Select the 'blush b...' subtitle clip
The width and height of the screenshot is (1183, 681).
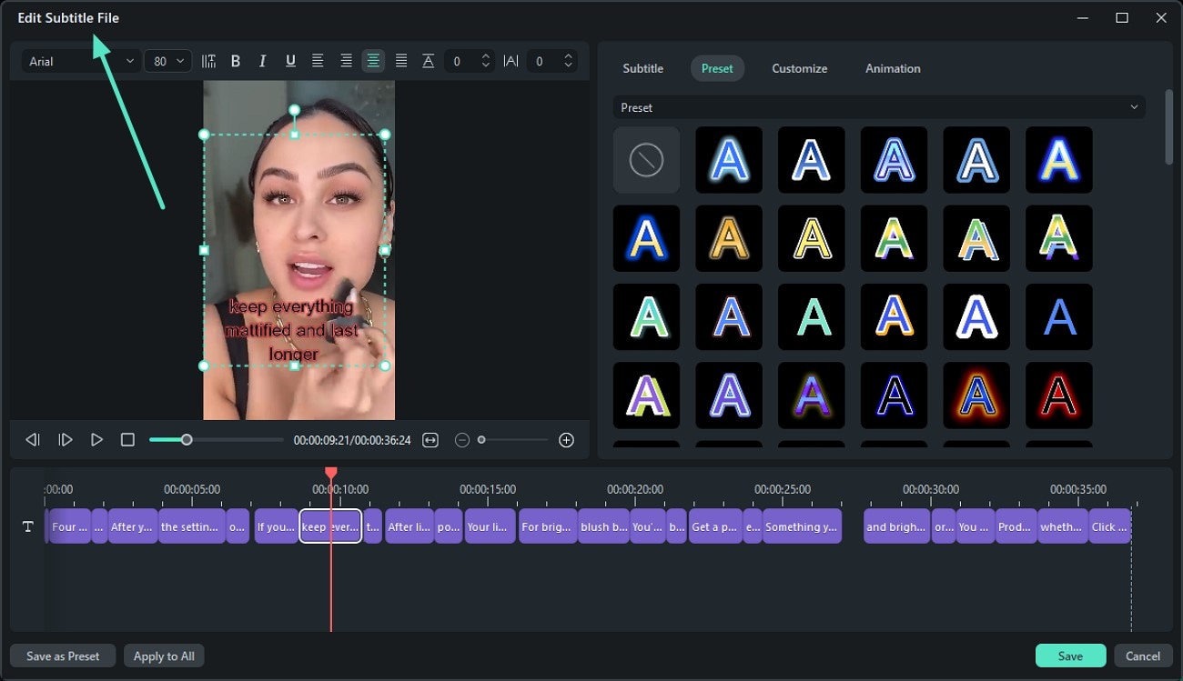tap(603, 527)
